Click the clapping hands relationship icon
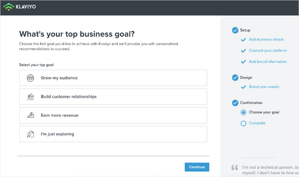Screen dimensions: 299x177 30,97
